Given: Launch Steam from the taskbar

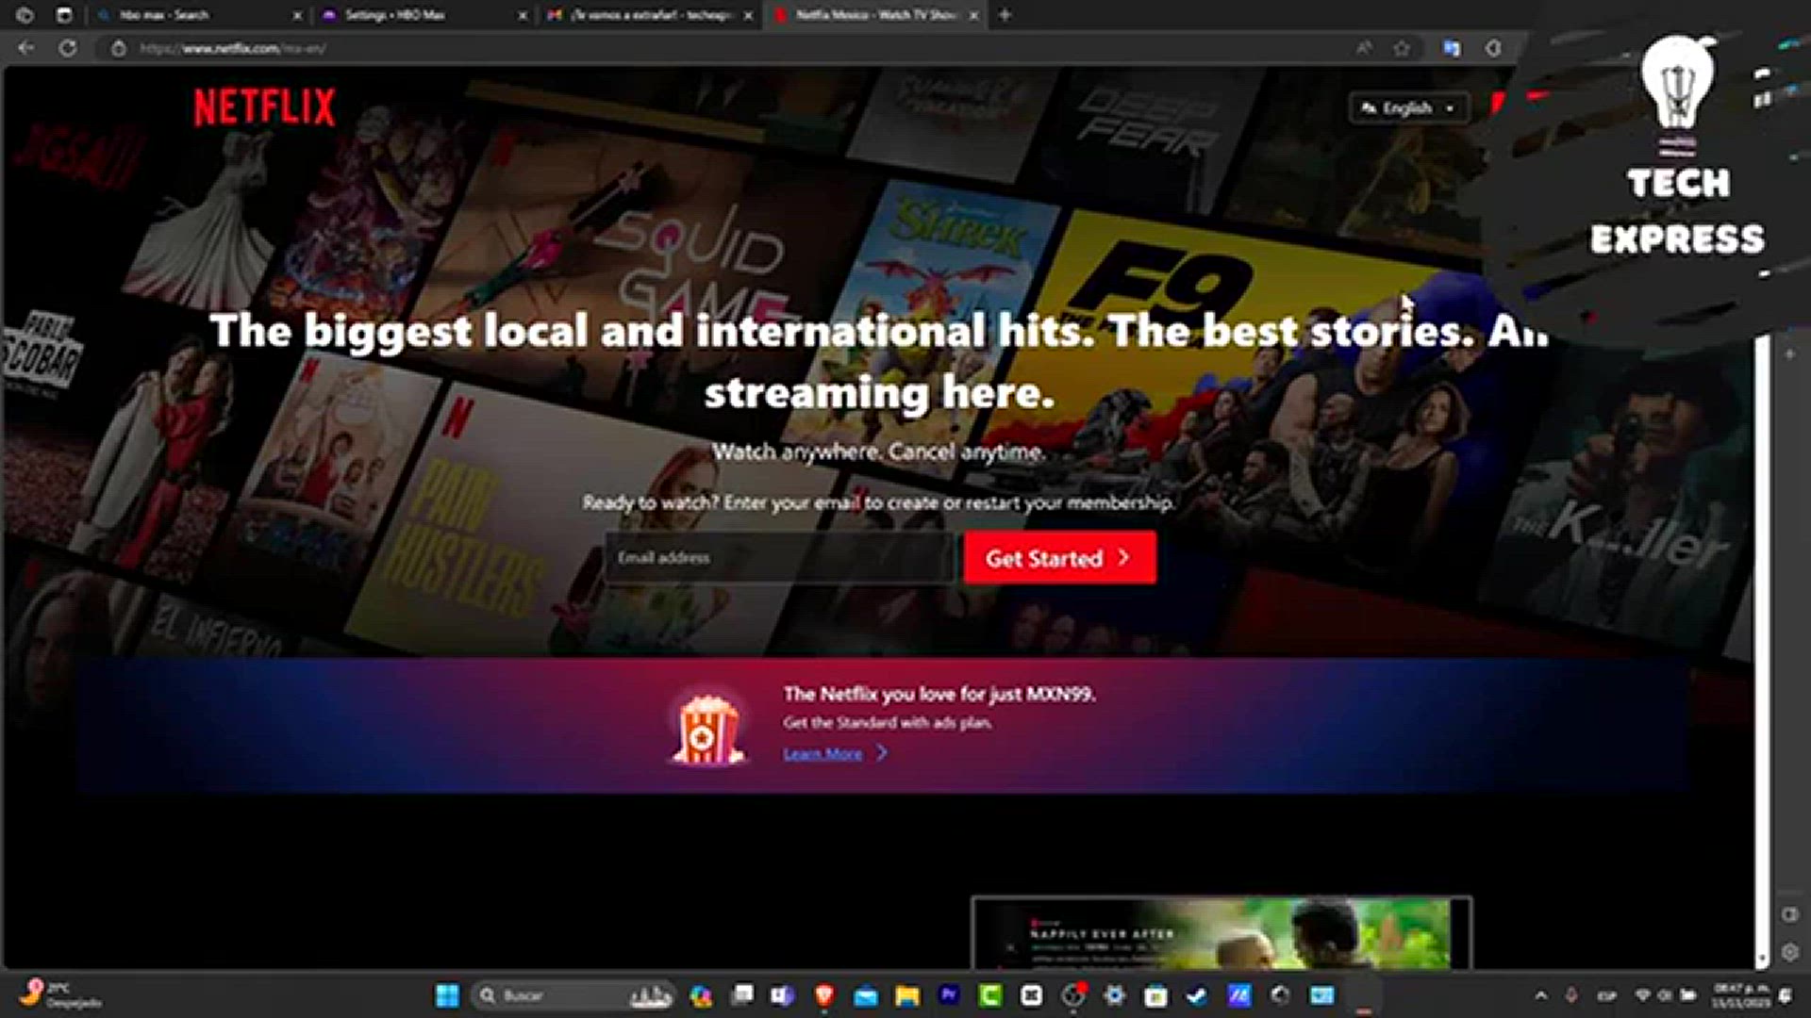Looking at the screenshot, I should pos(1197,995).
